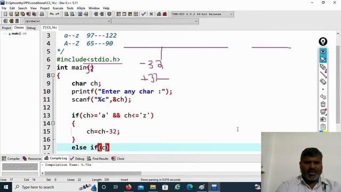Switch to the Project sidebar tab
341x192 pixels.
[6, 28]
